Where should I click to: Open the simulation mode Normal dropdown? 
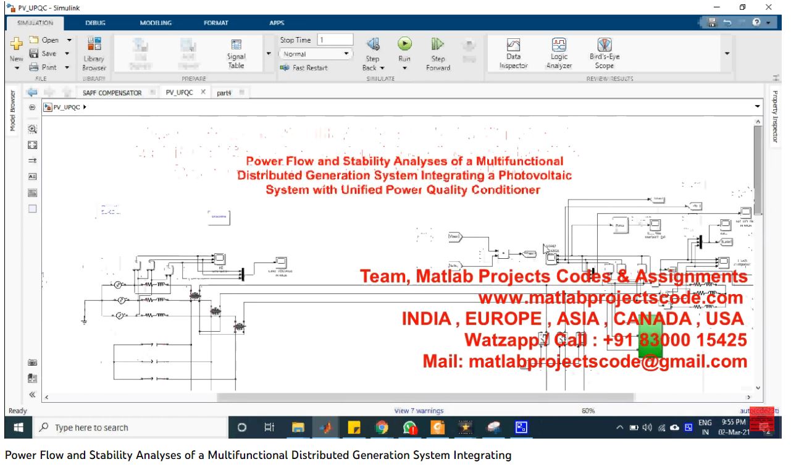tap(316, 54)
